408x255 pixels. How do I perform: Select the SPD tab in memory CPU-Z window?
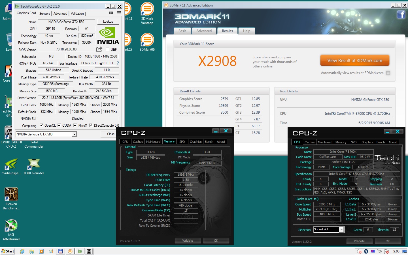(x=182, y=142)
